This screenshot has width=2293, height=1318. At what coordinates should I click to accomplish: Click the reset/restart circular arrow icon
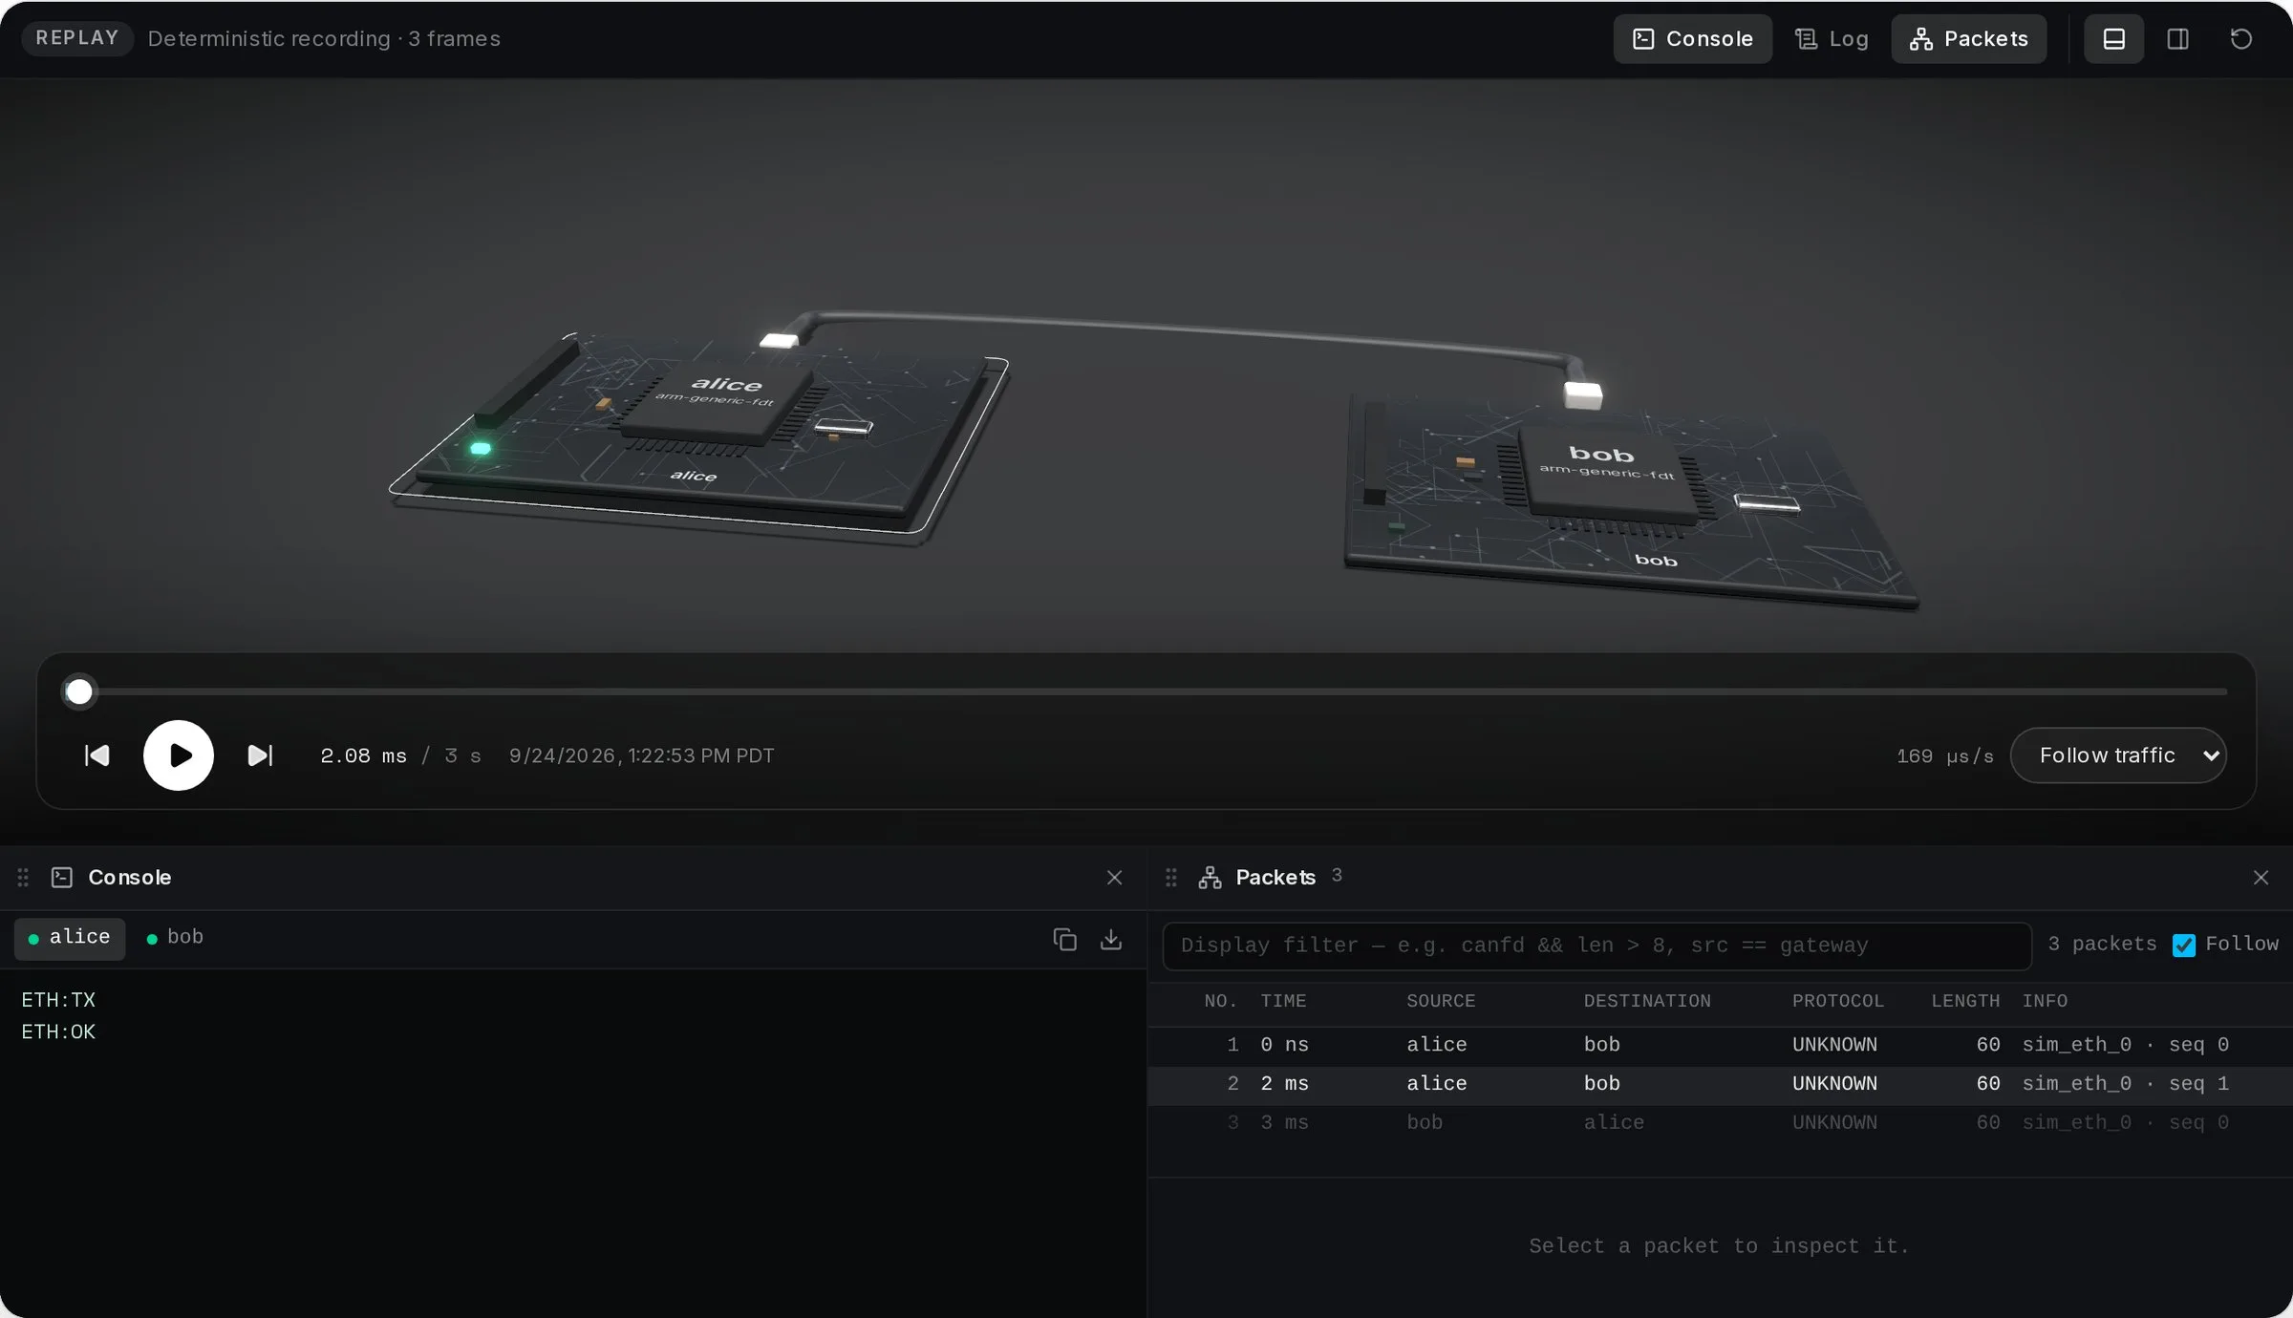tap(2240, 39)
